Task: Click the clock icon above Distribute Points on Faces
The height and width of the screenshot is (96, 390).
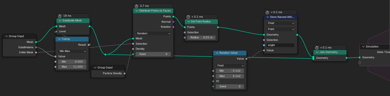Action: [137, 6]
